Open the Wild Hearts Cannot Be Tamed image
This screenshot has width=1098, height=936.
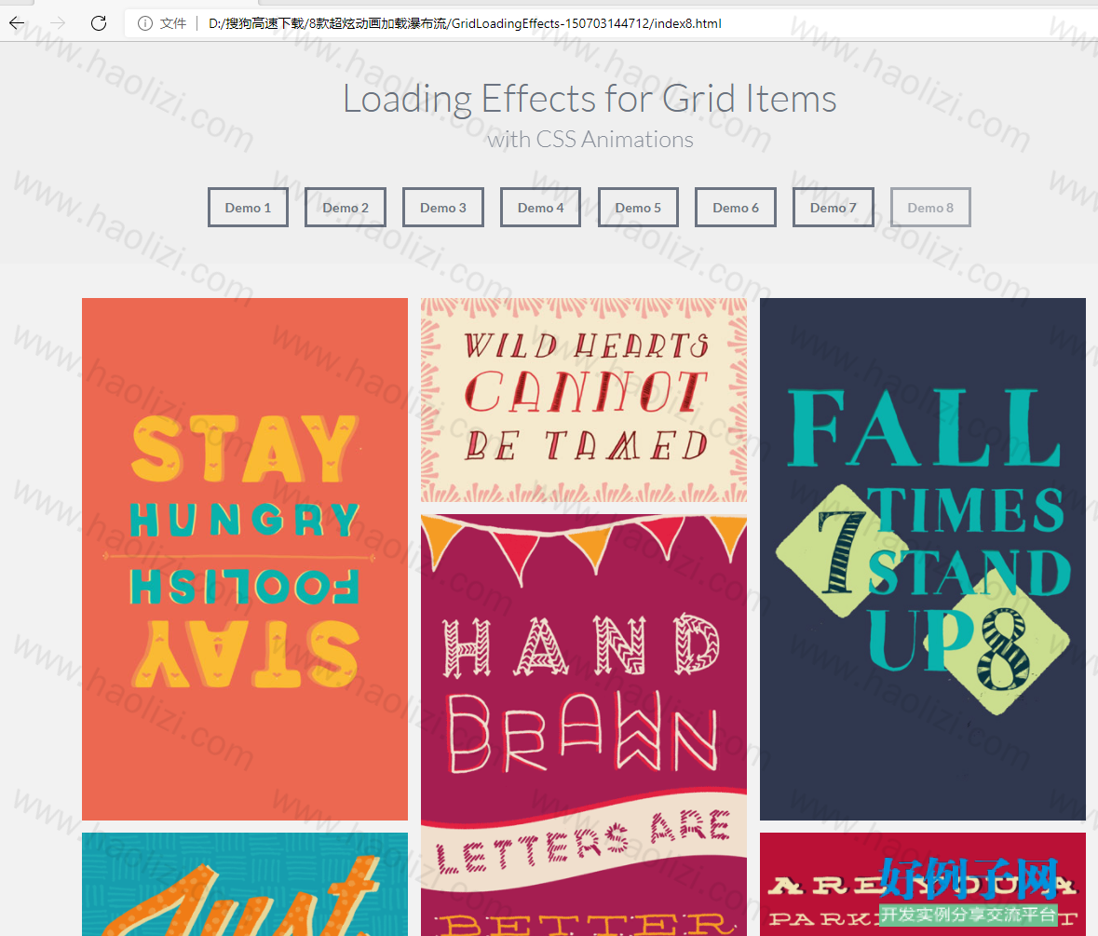[584, 400]
